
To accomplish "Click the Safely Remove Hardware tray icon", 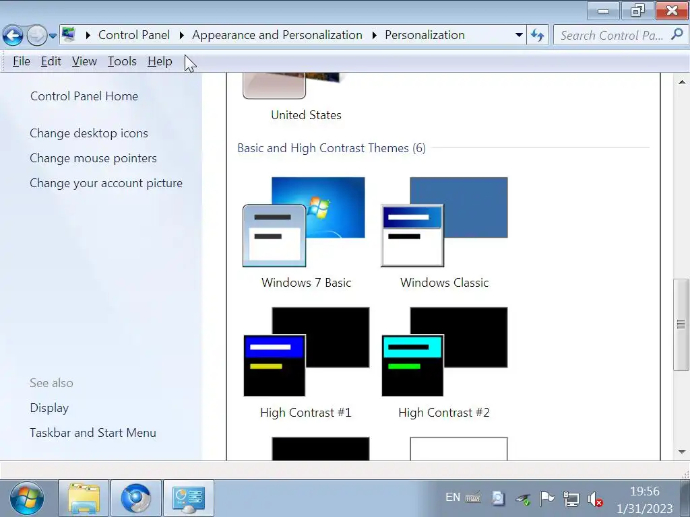I will point(523,499).
